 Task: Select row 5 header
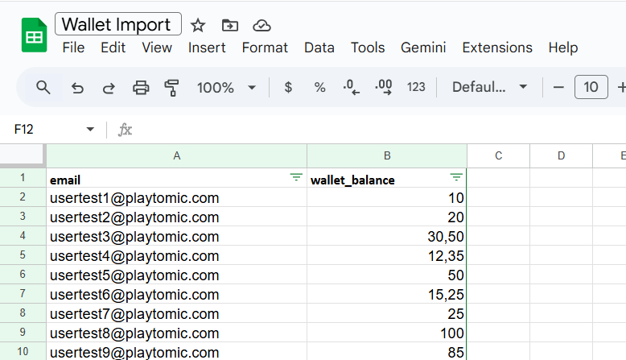[x=23, y=255]
